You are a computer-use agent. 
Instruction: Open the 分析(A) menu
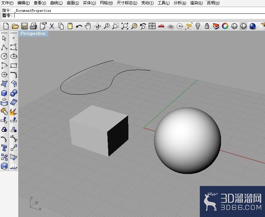click(x=180, y=3)
